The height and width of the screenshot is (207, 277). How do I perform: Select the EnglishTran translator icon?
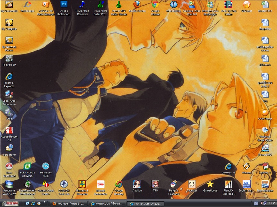point(247,186)
